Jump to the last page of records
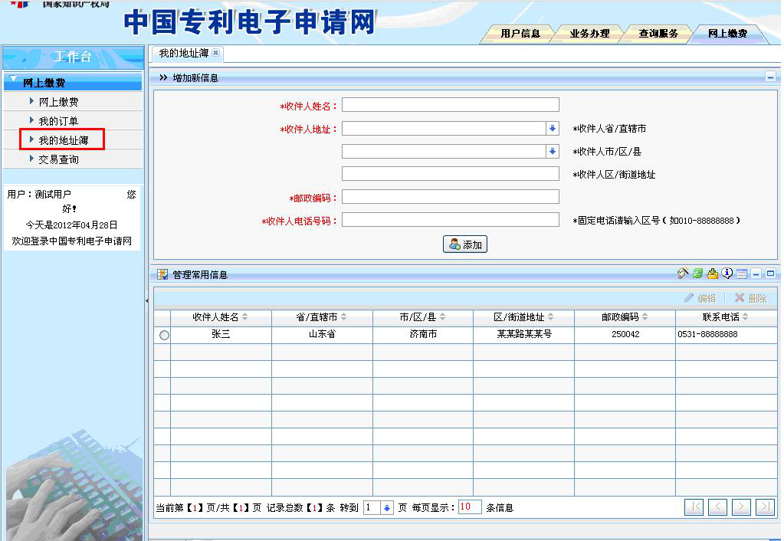The width and height of the screenshot is (784, 541). pos(764,507)
